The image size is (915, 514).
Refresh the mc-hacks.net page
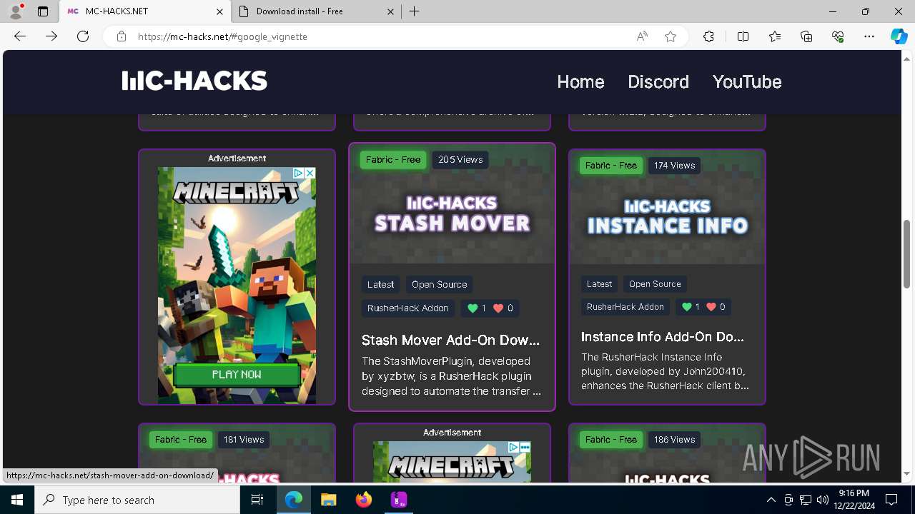[83, 36]
